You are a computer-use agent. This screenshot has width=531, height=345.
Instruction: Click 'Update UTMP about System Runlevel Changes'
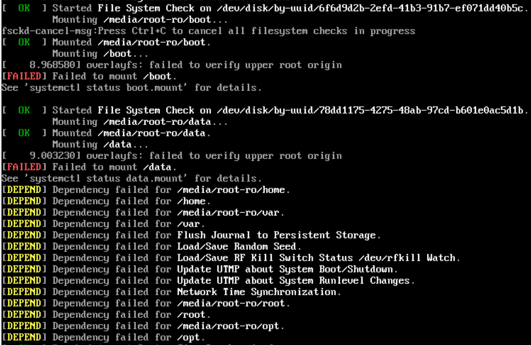(296, 280)
